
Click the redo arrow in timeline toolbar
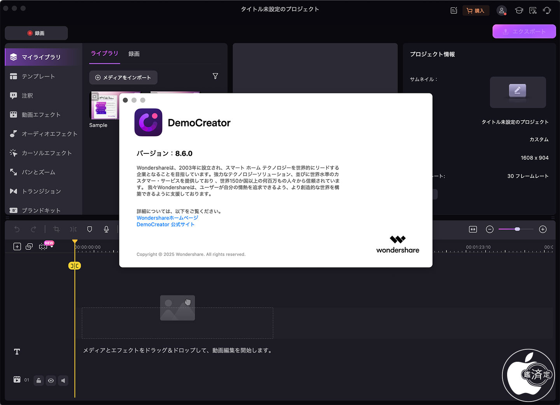coord(33,229)
